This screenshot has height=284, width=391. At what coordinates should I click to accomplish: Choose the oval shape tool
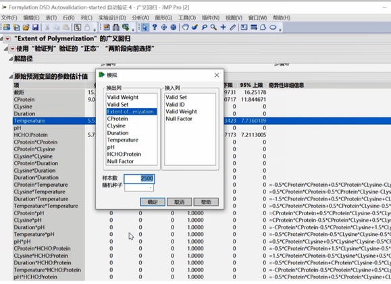(x=273, y=28)
